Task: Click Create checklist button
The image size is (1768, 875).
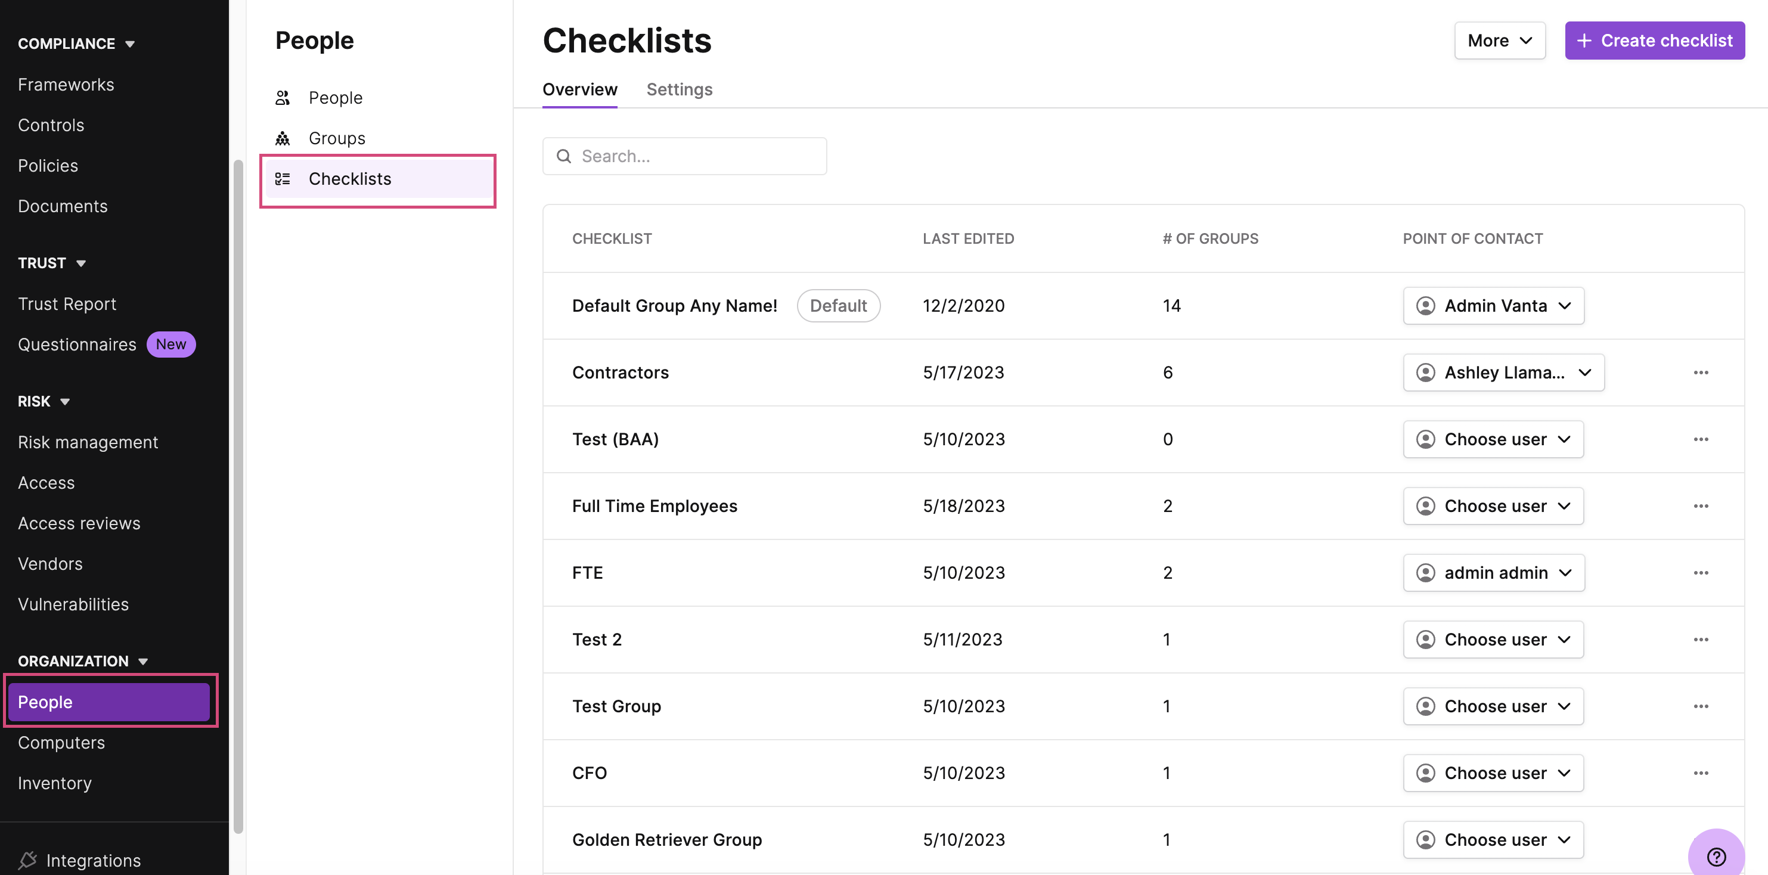Action: click(x=1654, y=39)
